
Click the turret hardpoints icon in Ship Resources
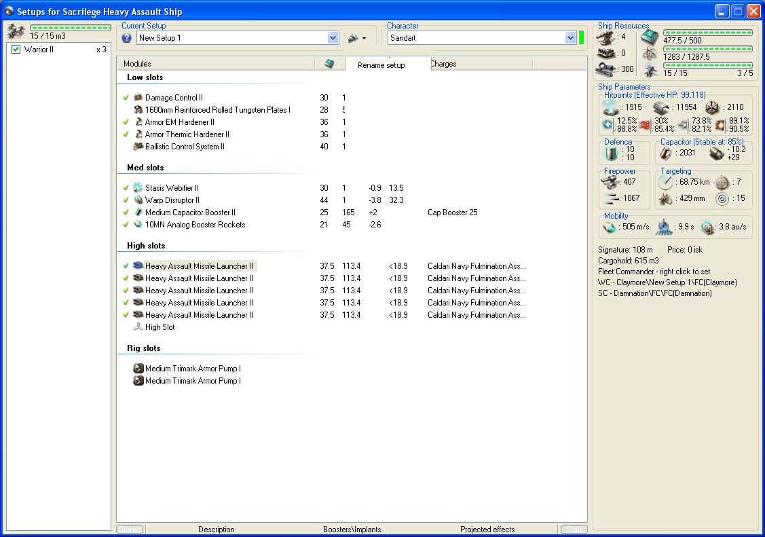point(606,37)
